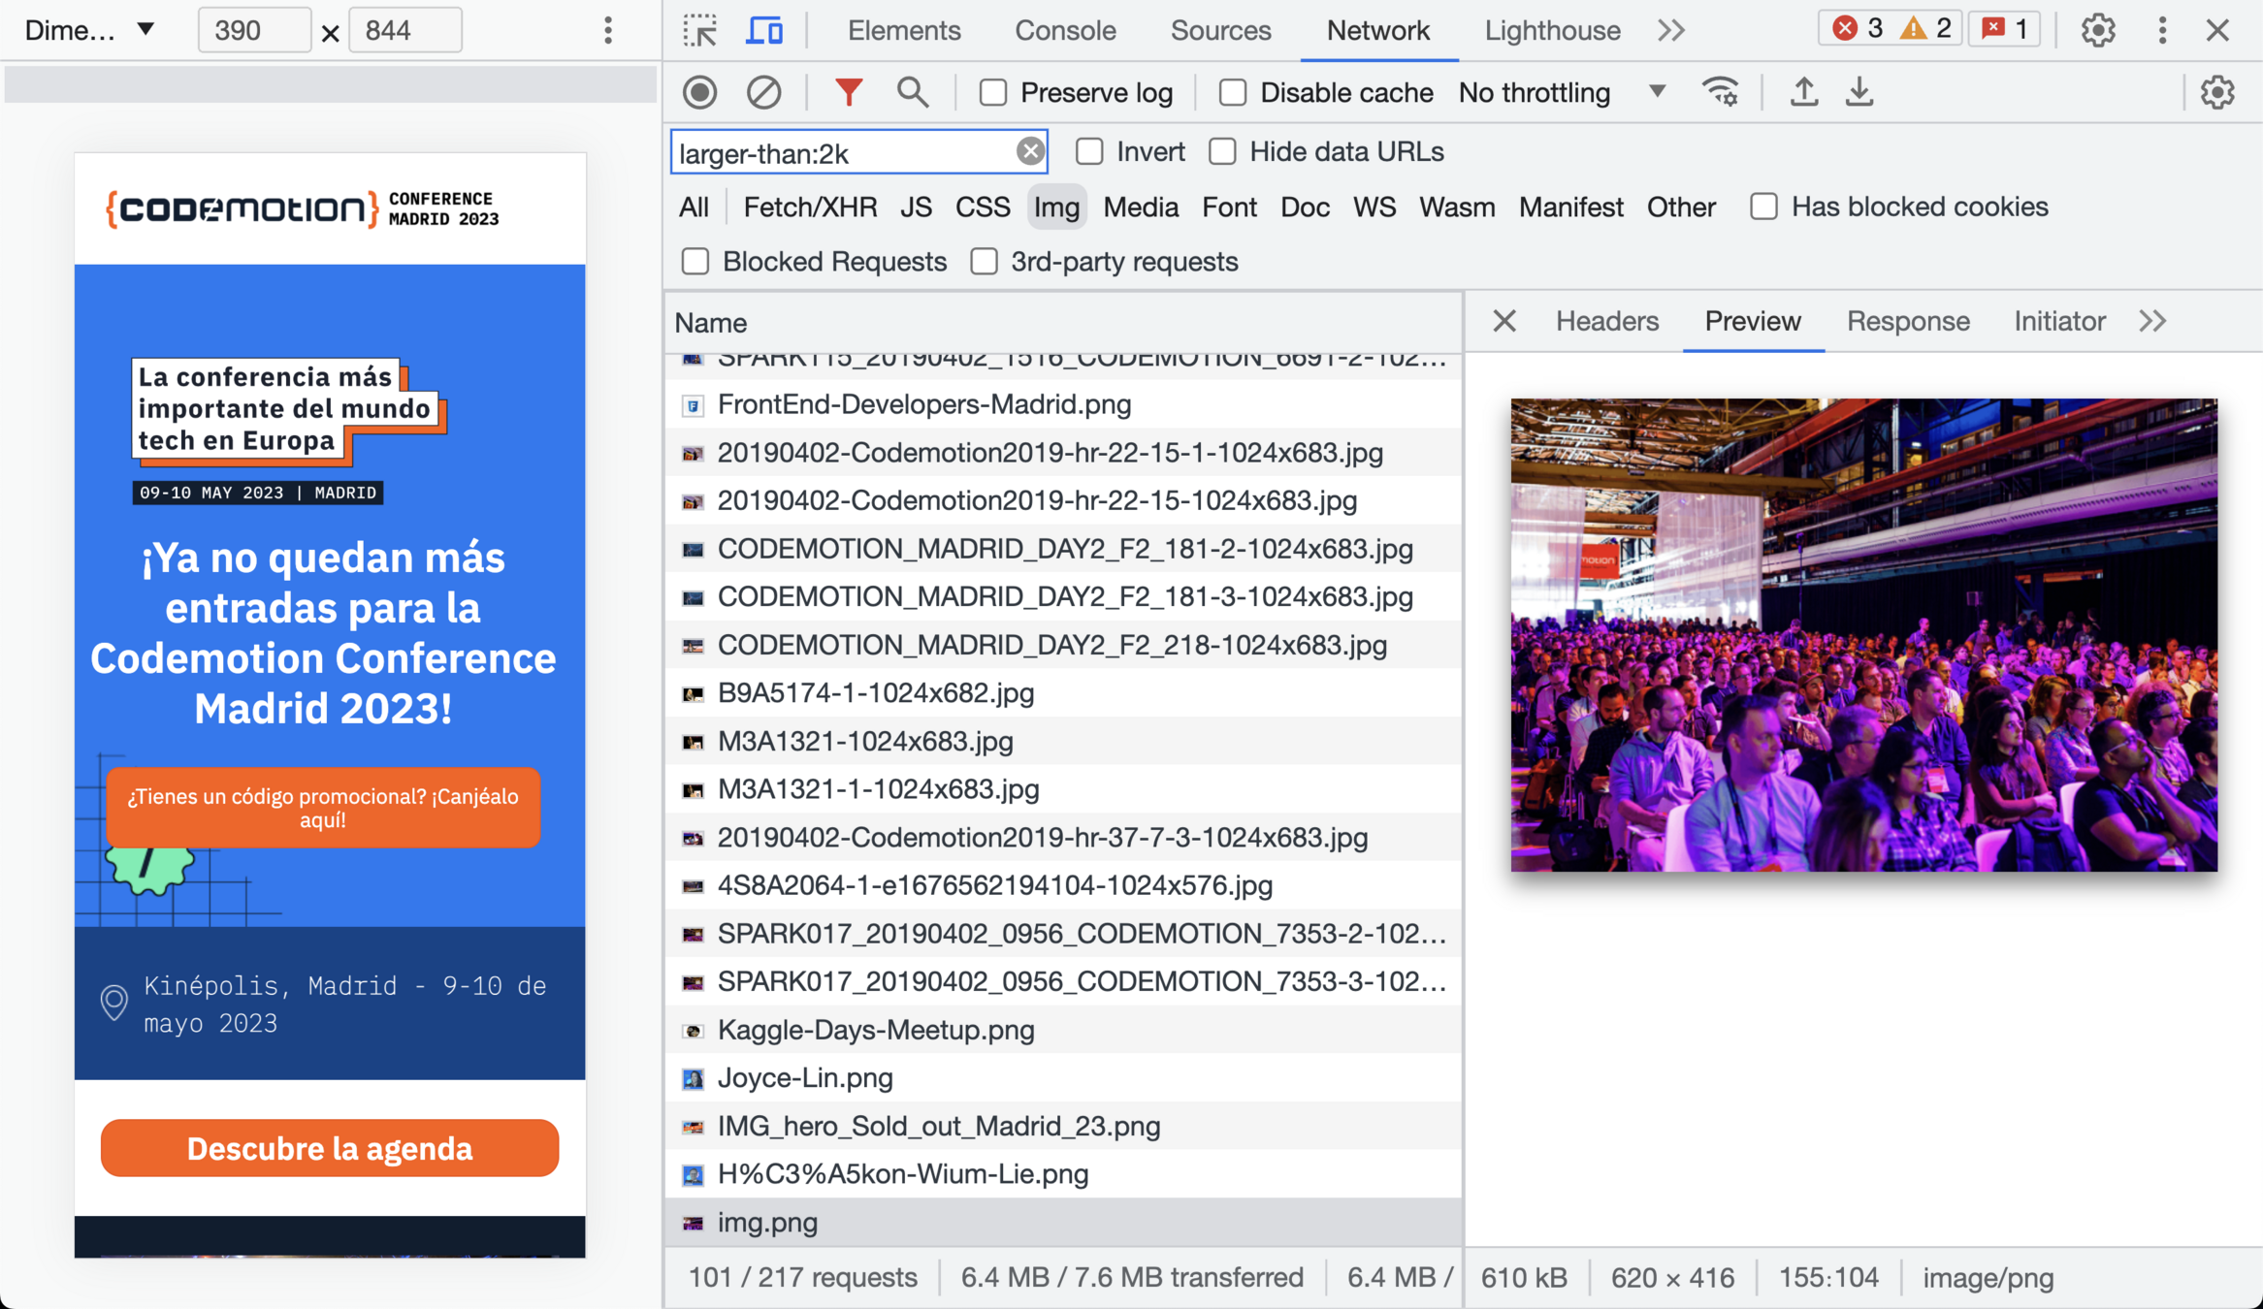
Task: Select the Fetch/XHR filter type
Action: 810,207
